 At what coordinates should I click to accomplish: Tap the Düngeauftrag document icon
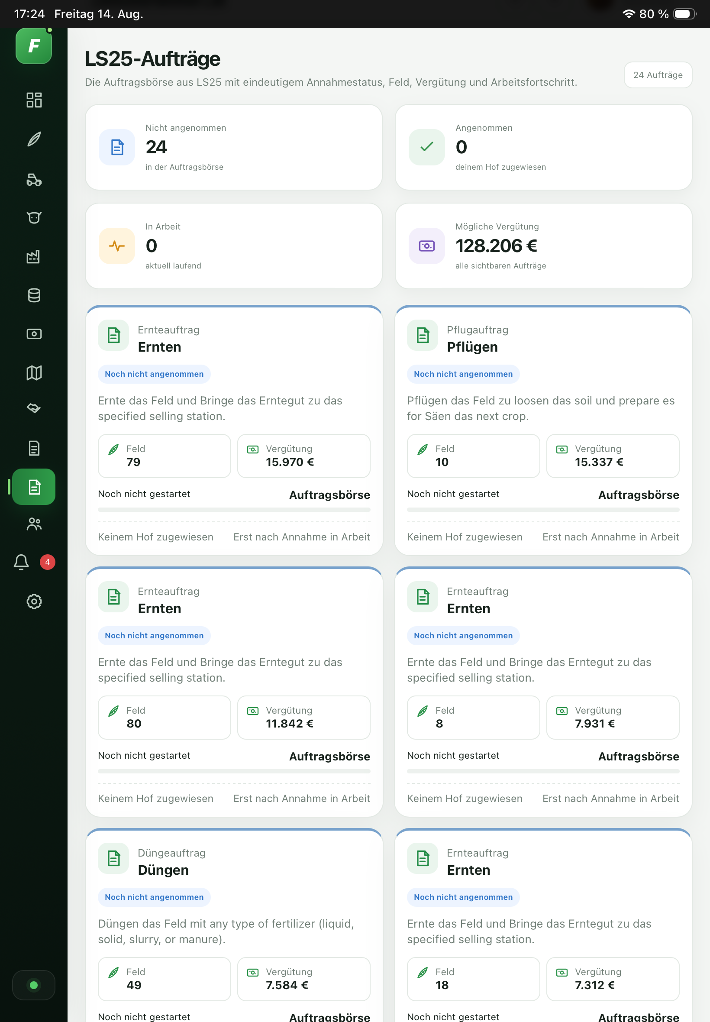click(x=113, y=858)
